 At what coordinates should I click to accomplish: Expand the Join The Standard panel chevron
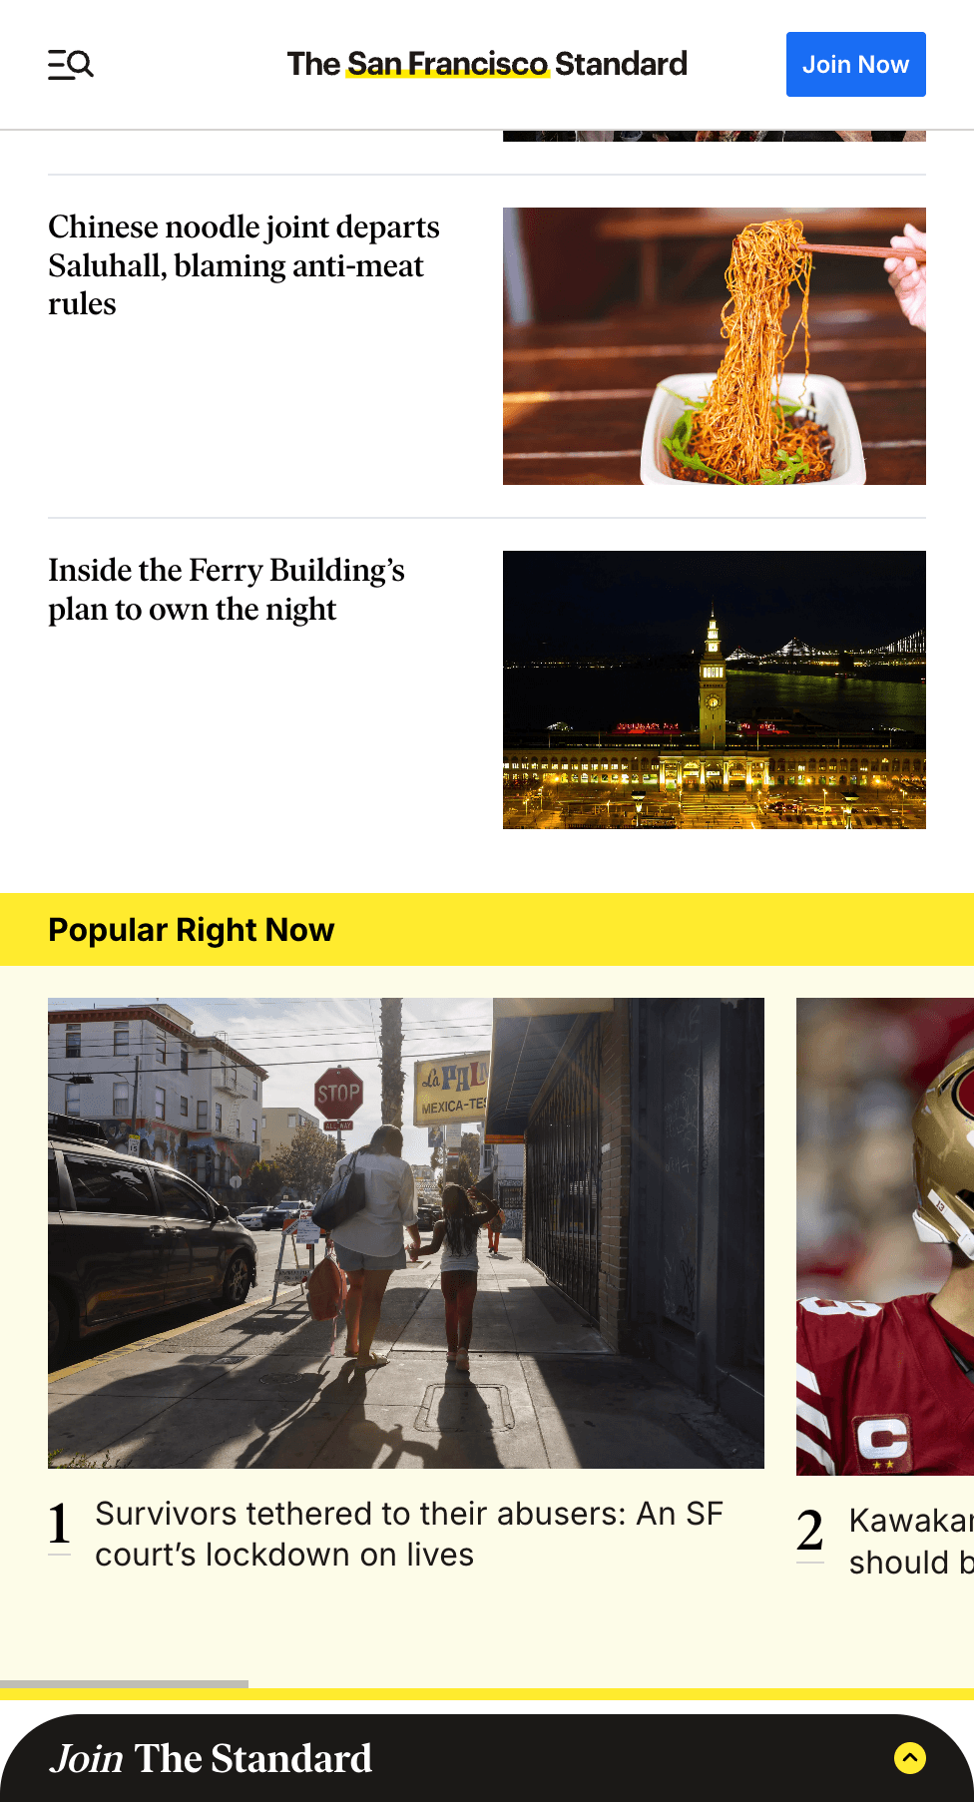pyautogui.click(x=910, y=1758)
